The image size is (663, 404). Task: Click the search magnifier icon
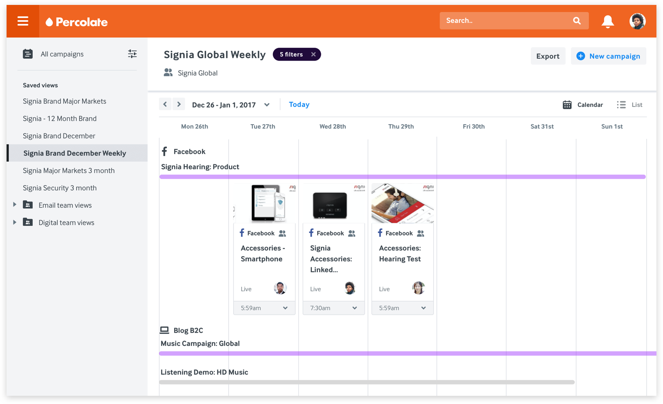577,20
